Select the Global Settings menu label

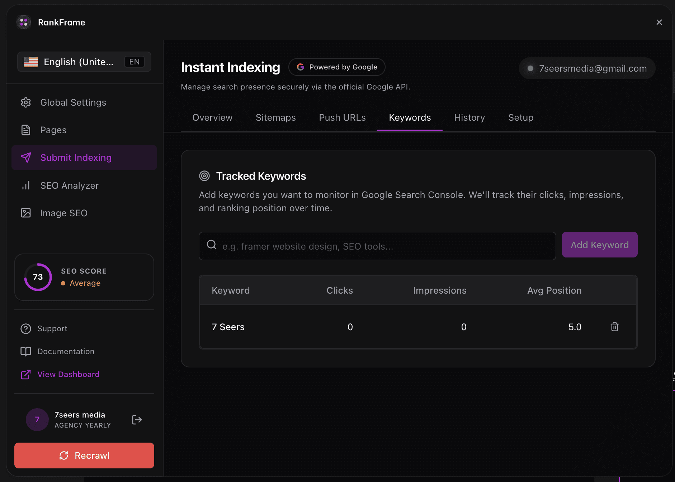point(73,102)
